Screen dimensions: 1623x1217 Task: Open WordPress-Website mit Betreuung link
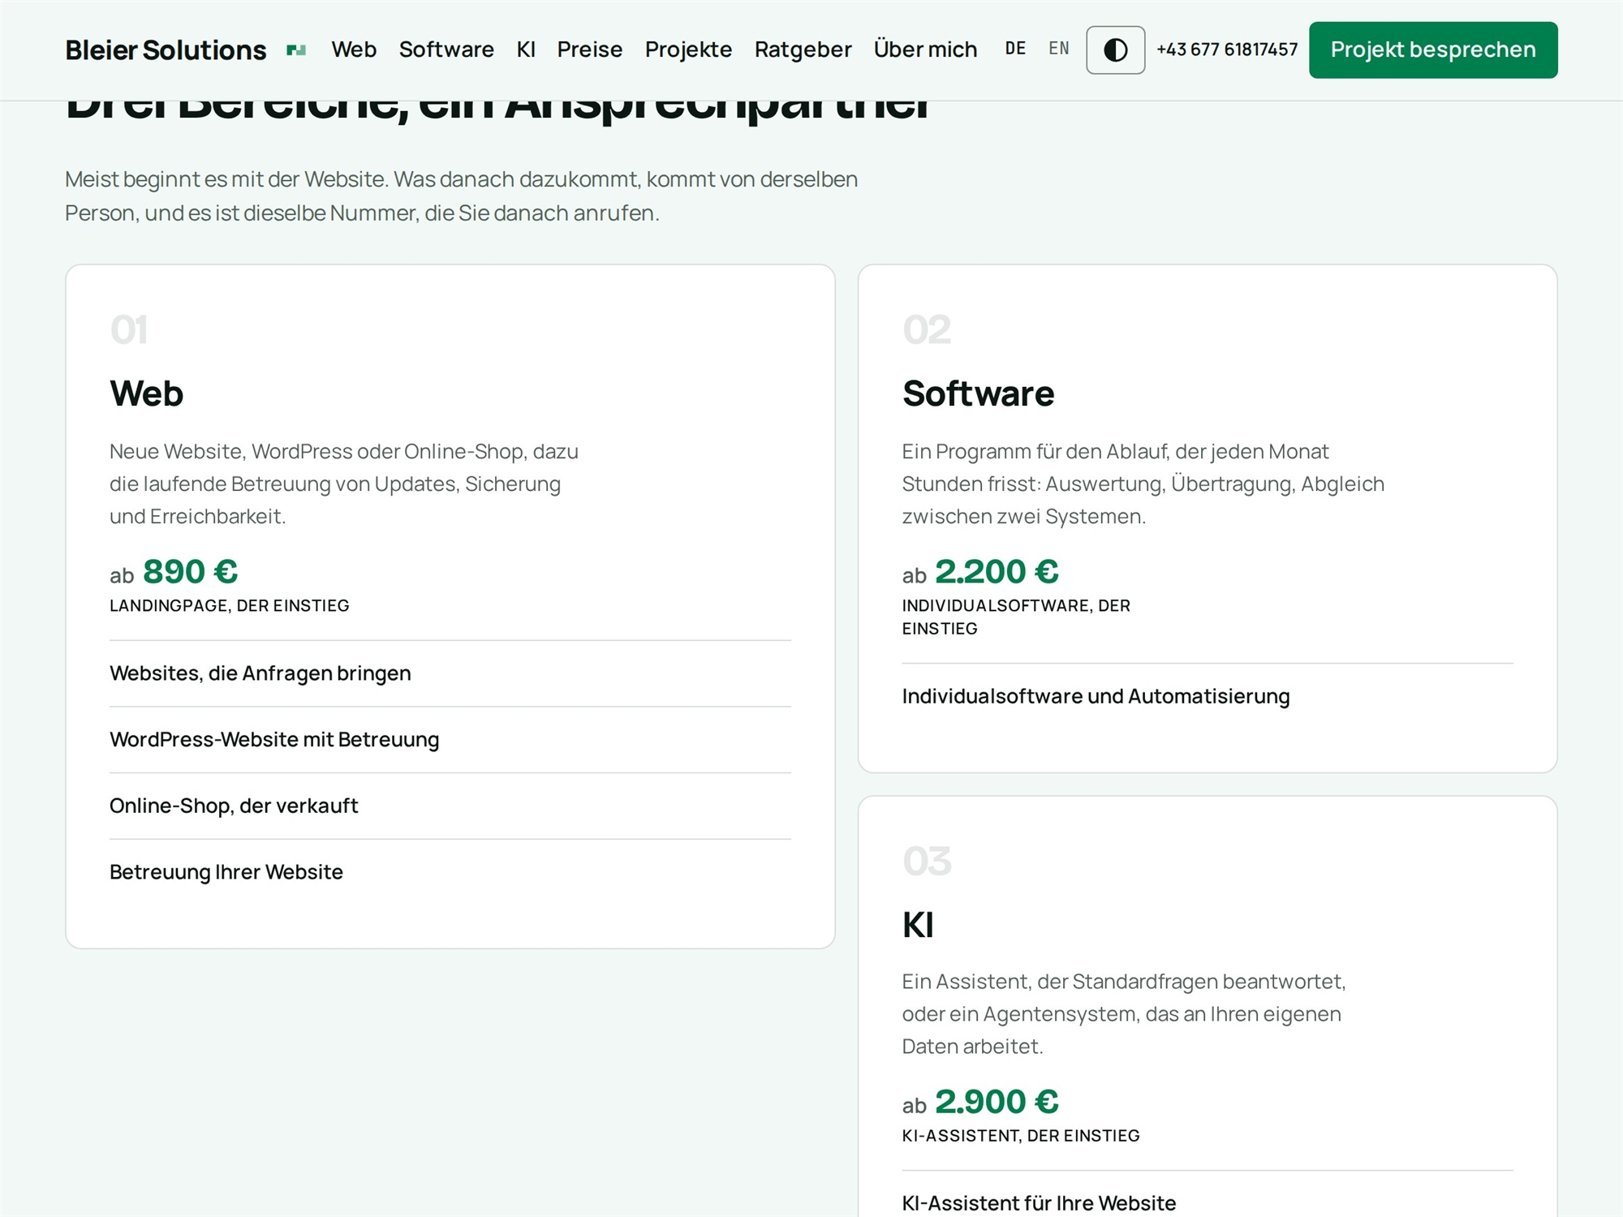tap(450, 740)
